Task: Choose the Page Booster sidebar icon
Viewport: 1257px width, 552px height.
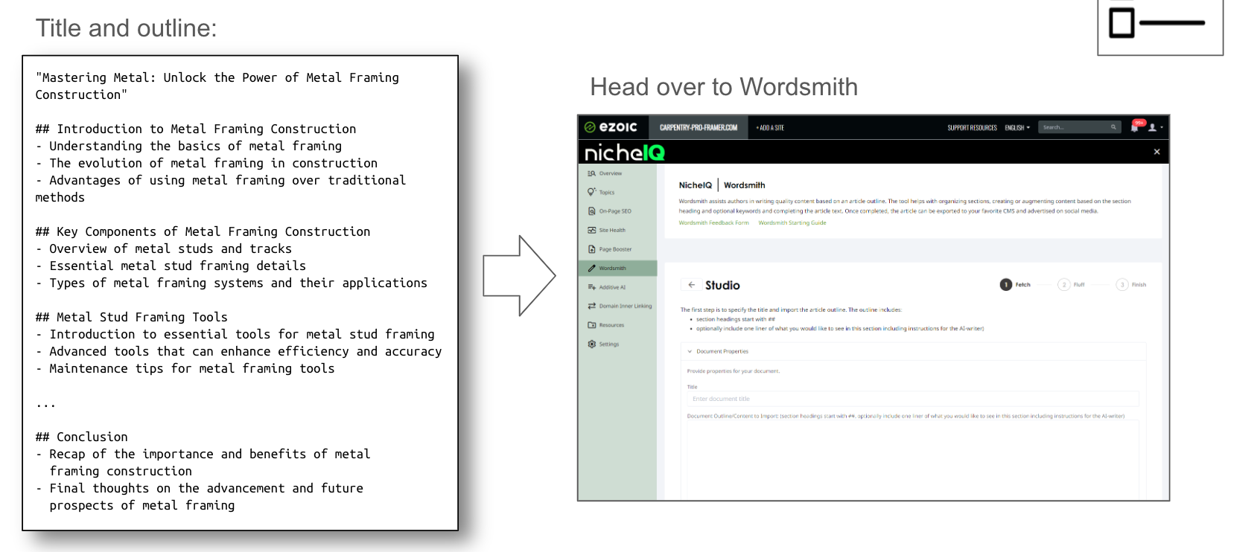Action: pos(591,249)
